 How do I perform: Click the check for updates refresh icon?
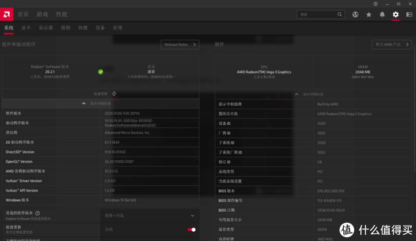click(x=114, y=94)
